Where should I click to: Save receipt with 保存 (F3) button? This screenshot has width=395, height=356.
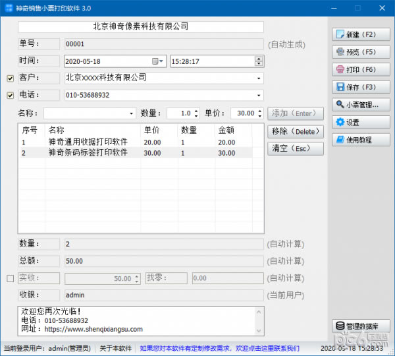(361, 87)
